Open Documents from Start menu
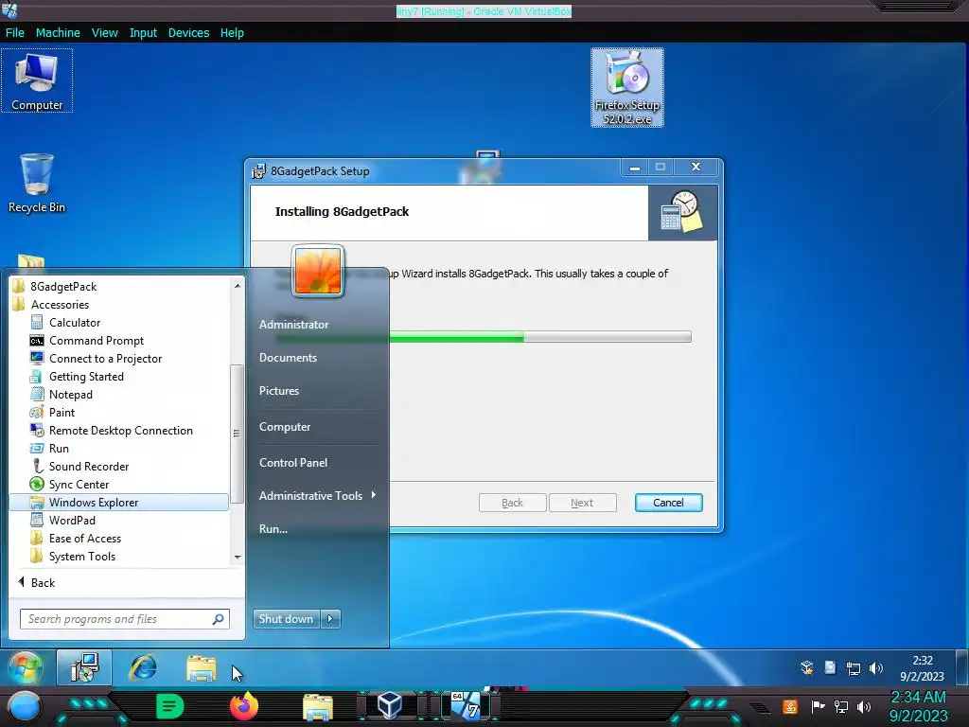 pos(288,357)
